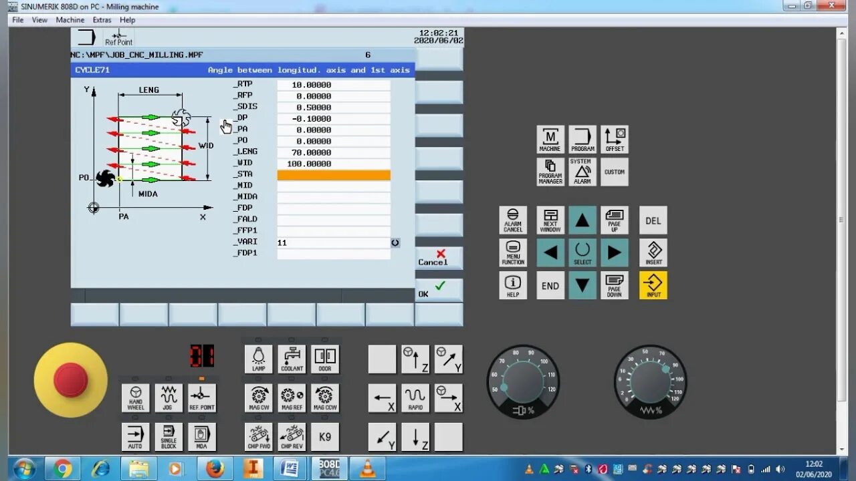Viewport: 856px width, 481px height.
Task: Click the PAGE DOWN key
Action: tap(615, 285)
